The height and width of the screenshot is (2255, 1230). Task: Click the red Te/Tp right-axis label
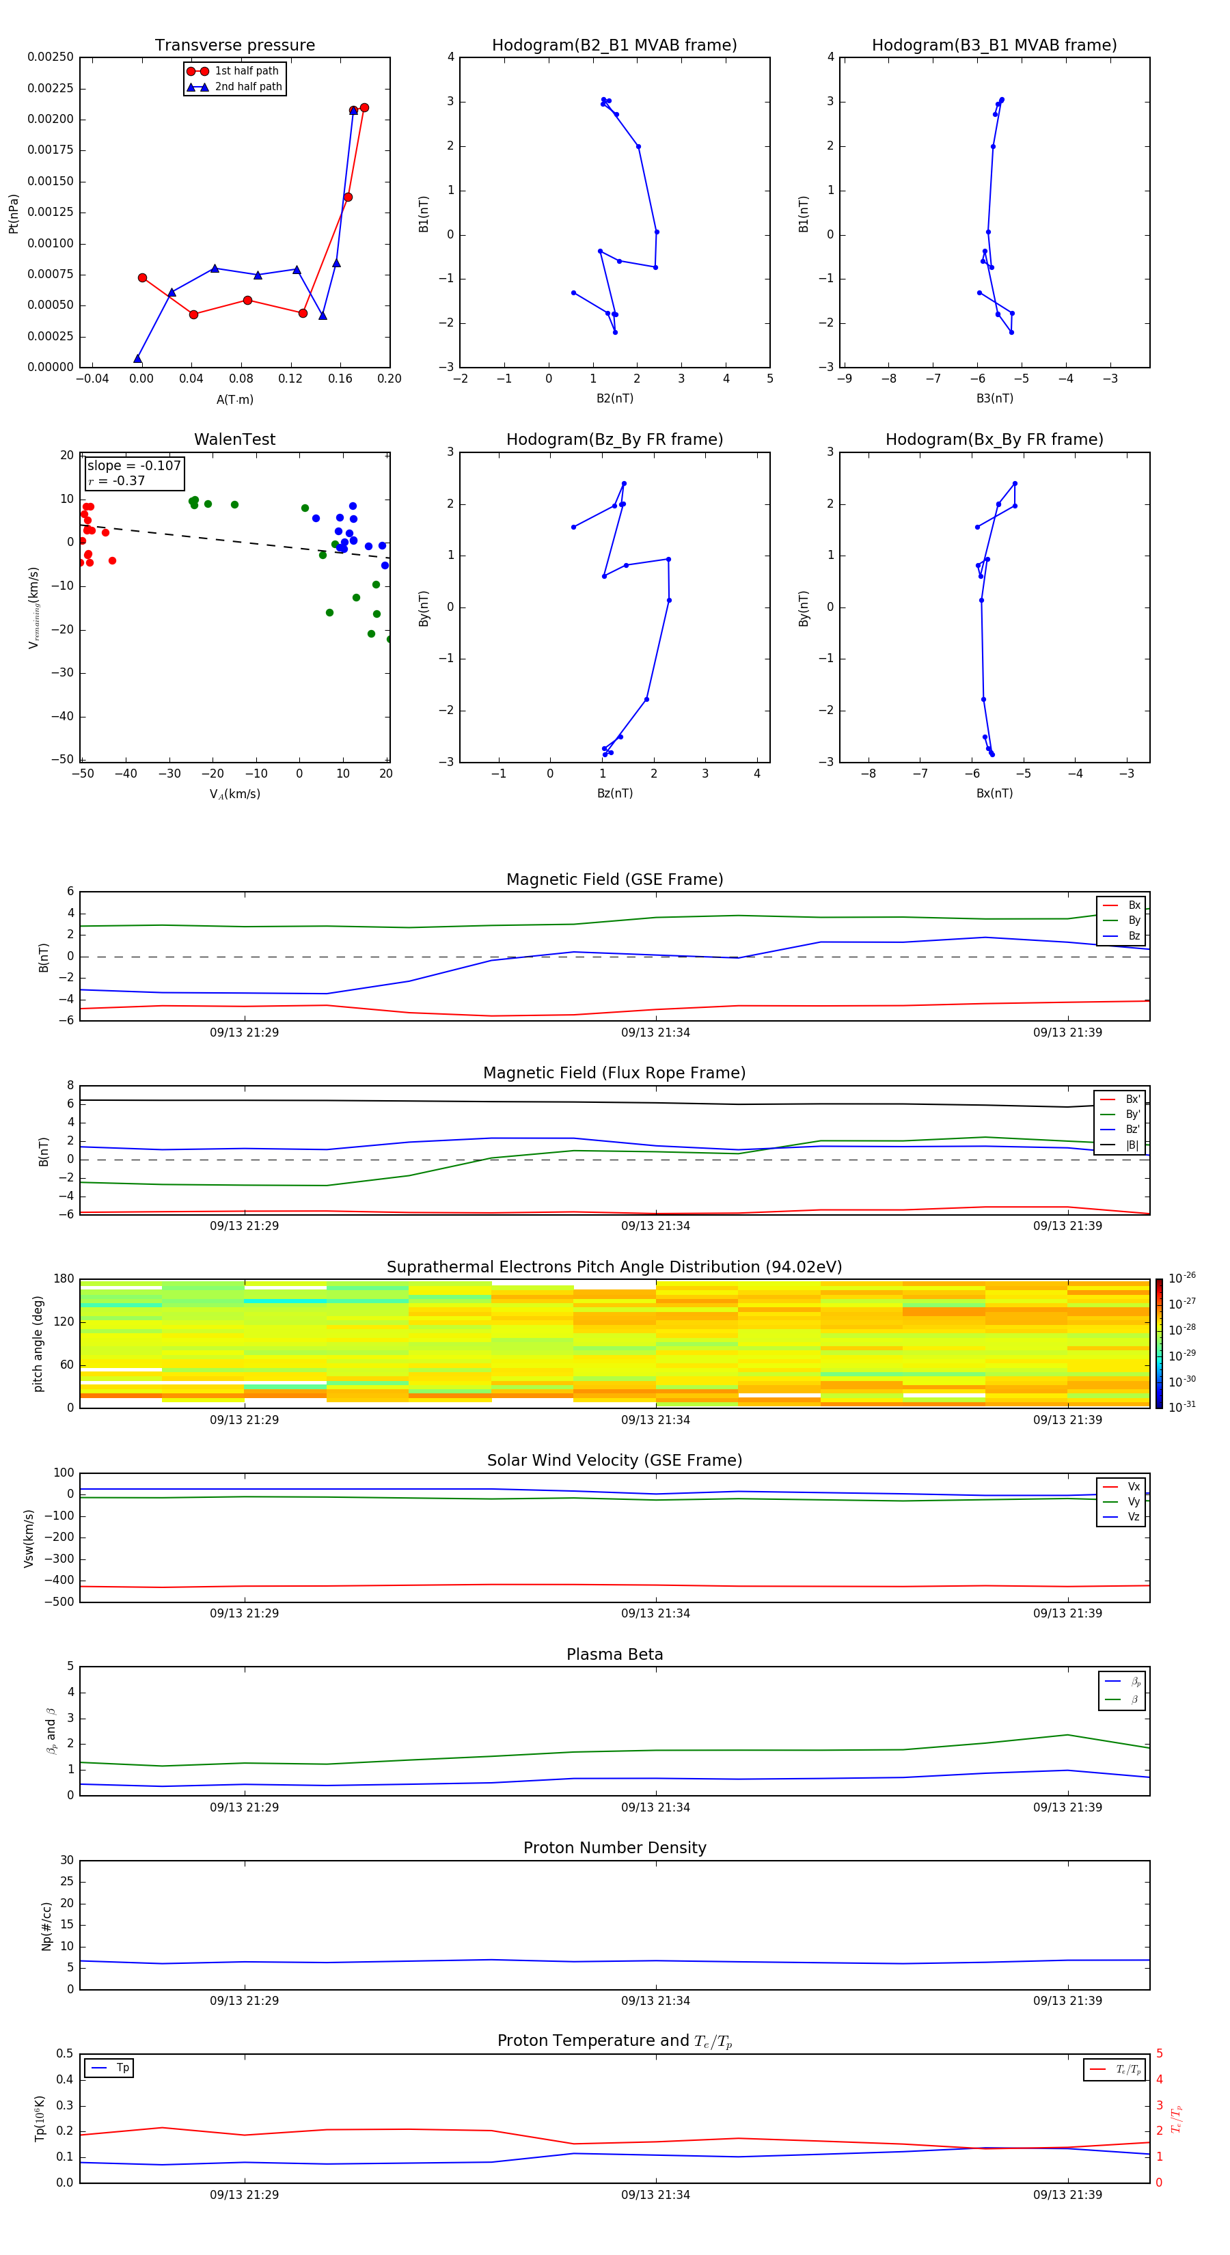(1177, 2119)
